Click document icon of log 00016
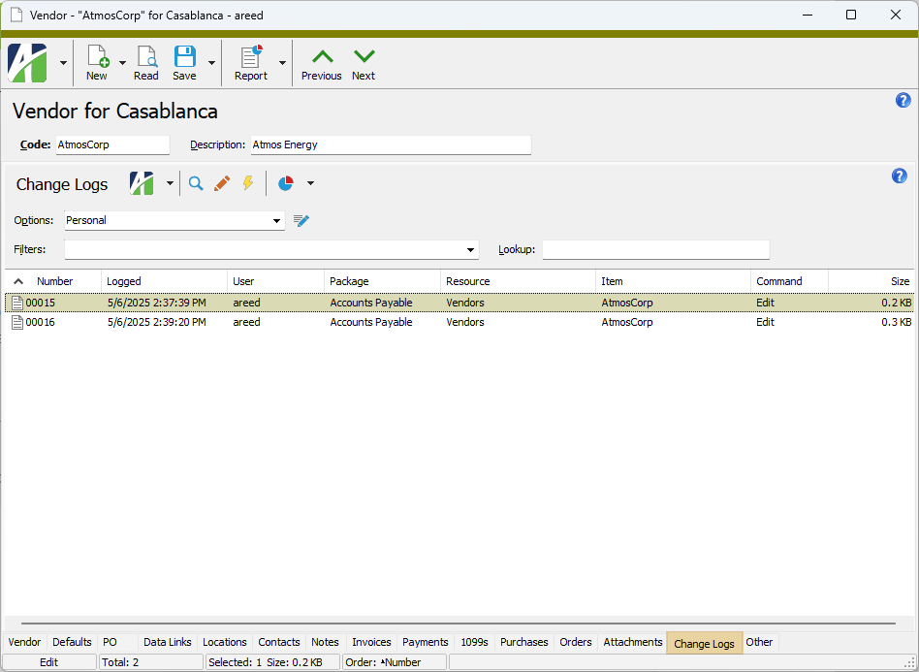 pos(17,323)
